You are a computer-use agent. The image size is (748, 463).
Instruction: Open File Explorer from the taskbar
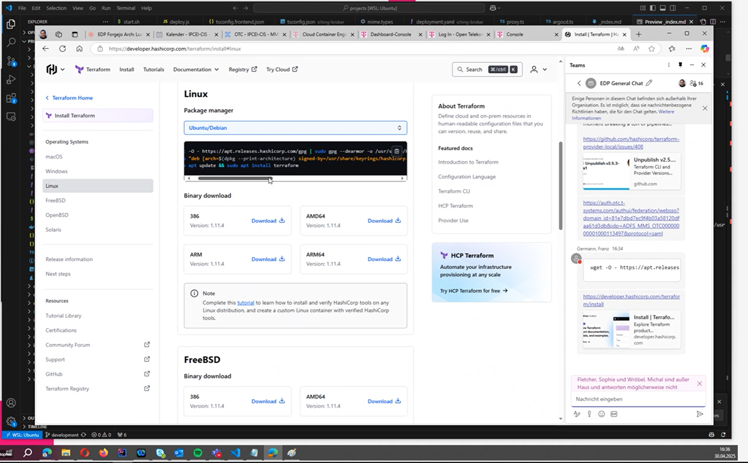(66, 453)
